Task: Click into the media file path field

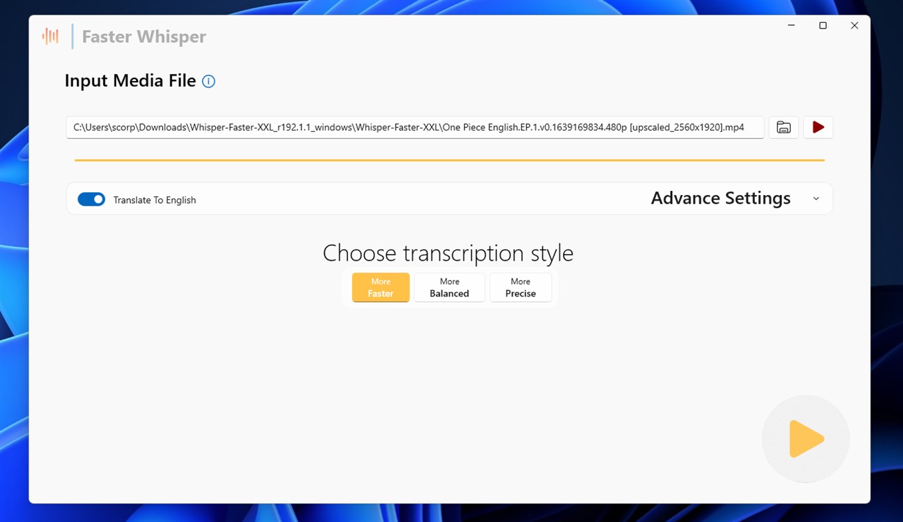Action: 415,127
